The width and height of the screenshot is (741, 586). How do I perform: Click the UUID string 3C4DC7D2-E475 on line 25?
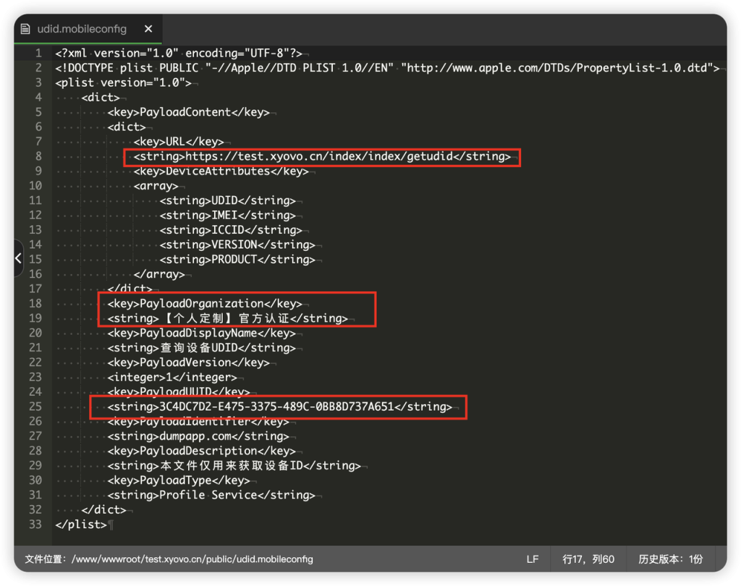276,407
